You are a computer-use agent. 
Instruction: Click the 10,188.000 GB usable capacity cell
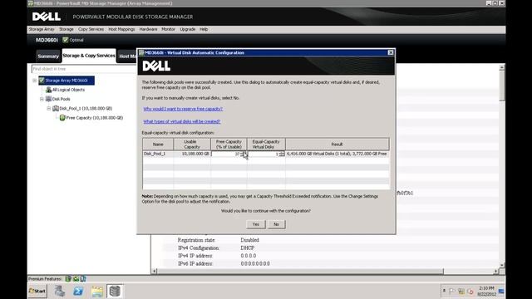point(192,154)
